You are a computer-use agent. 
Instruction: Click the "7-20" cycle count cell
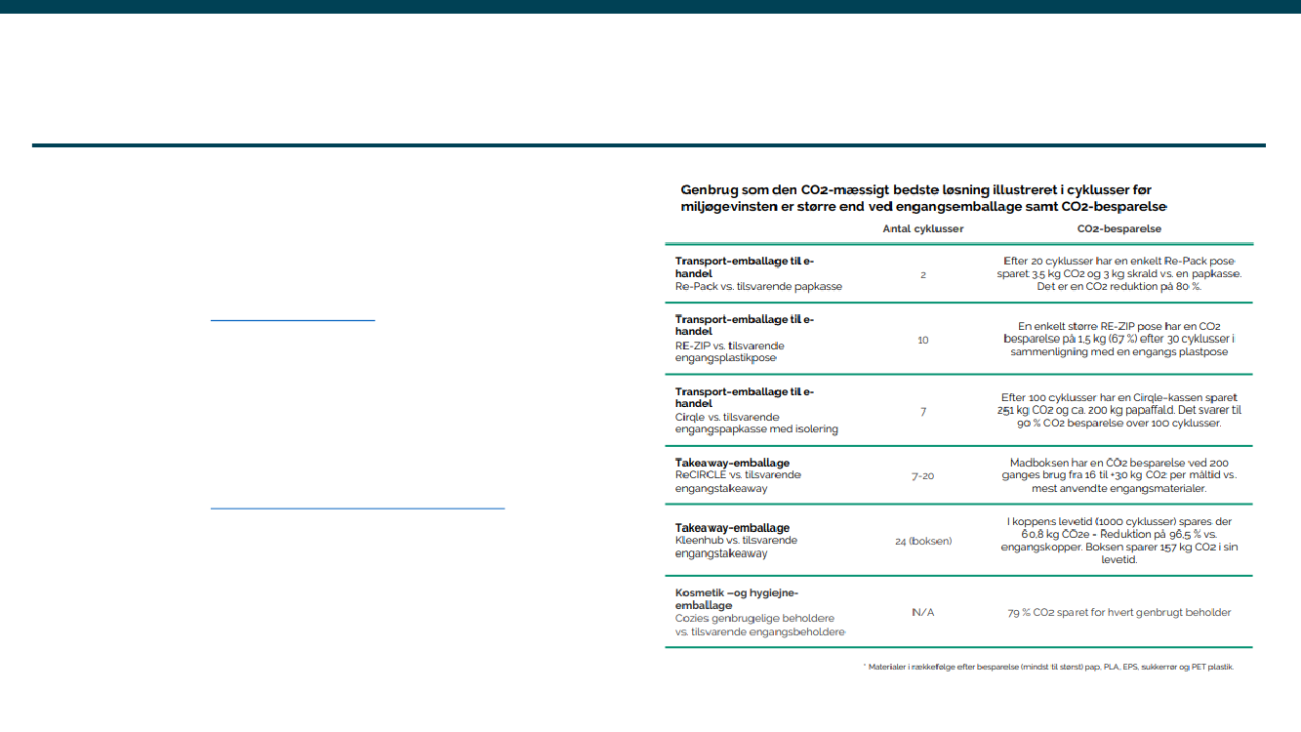(x=922, y=475)
